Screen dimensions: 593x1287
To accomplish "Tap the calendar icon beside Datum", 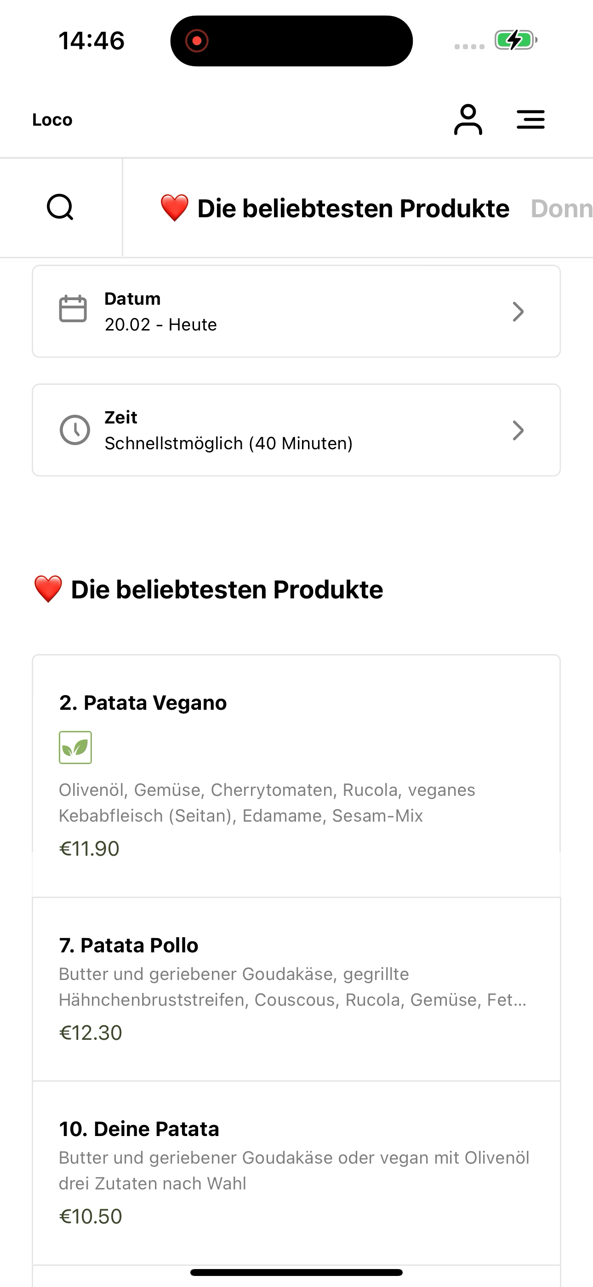I will (73, 309).
